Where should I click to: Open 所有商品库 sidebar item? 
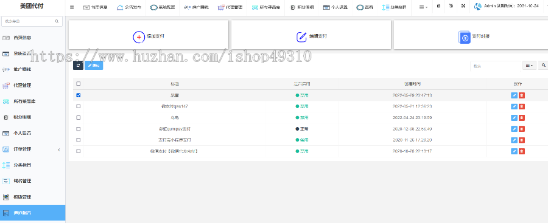pos(32,101)
